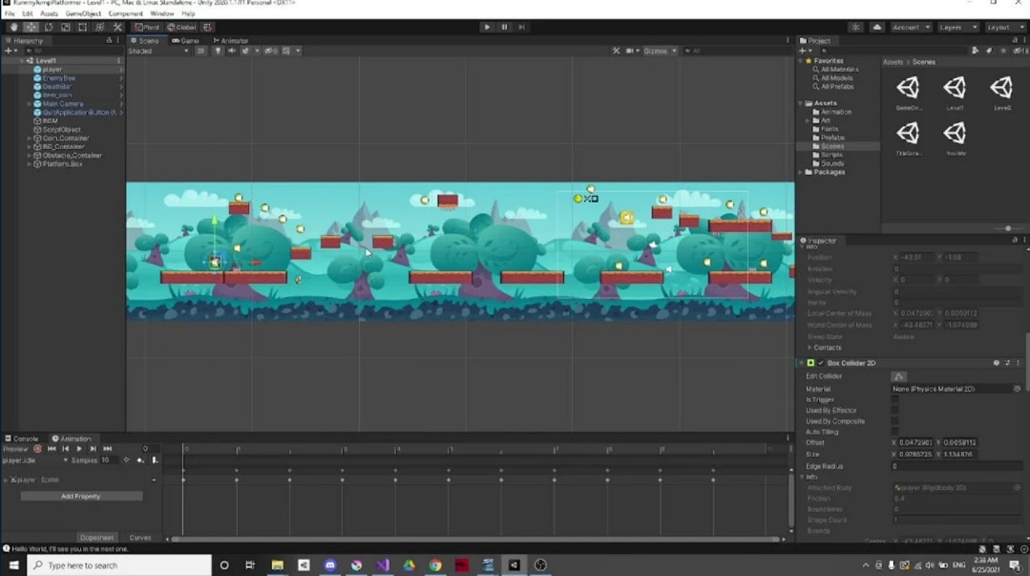Toggle scene audio speaker icon

coord(231,51)
